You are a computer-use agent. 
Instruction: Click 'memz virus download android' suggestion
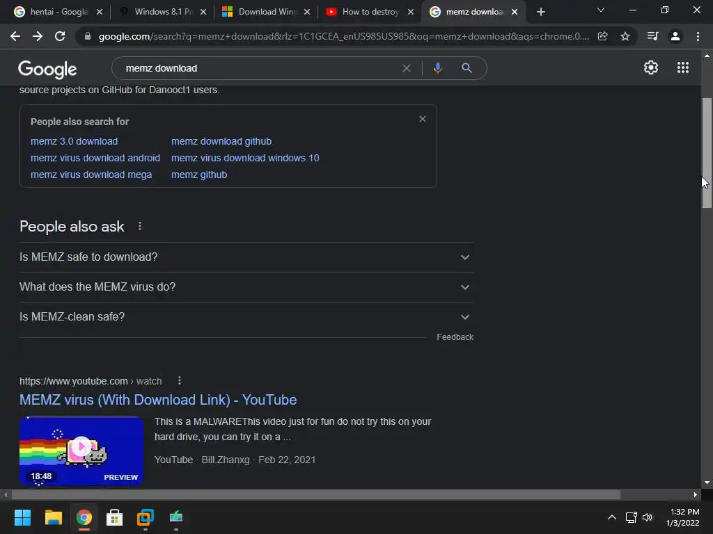tap(95, 158)
